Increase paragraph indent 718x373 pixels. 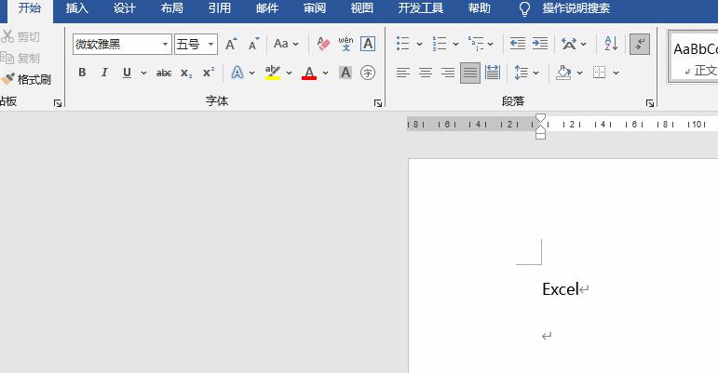coord(540,44)
